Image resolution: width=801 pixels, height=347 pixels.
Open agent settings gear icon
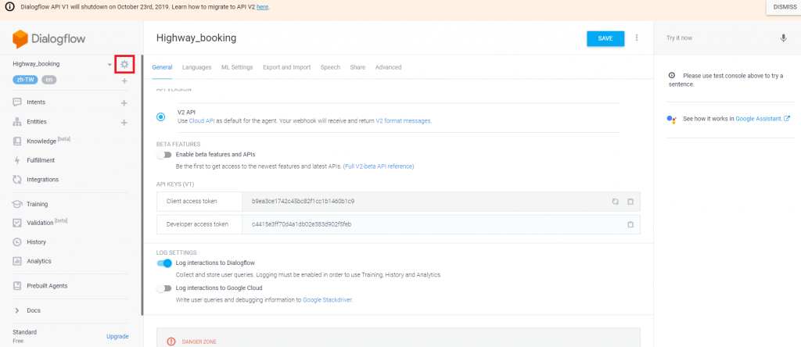[124, 64]
